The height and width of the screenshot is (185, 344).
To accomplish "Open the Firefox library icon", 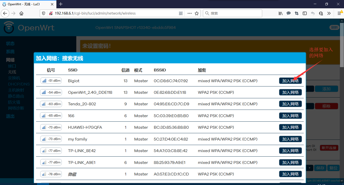I will [x=281, y=13].
